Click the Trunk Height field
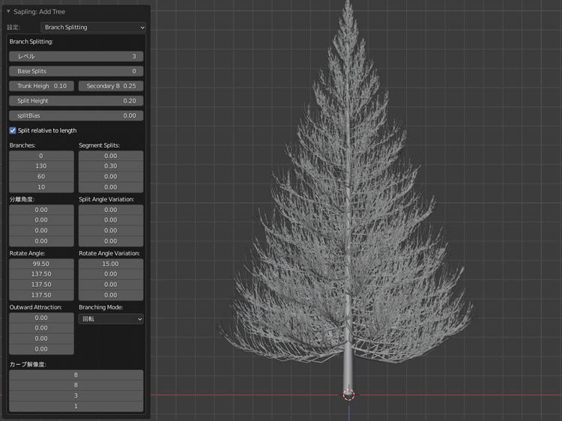Viewport: 562px width, 421px height. pos(42,86)
